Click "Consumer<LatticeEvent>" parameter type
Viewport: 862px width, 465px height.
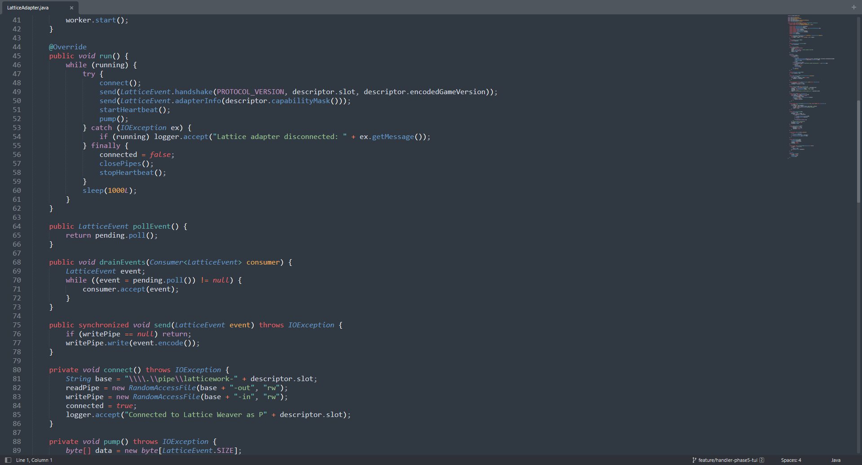pyautogui.click(x=196, y=262)
